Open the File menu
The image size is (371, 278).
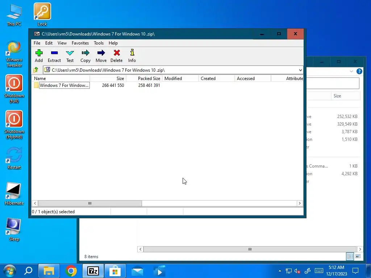pos(37,43)
